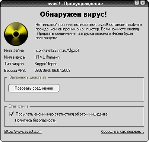
Task: Click the yellow radiation virus warning icon
Action: point(16,34)
